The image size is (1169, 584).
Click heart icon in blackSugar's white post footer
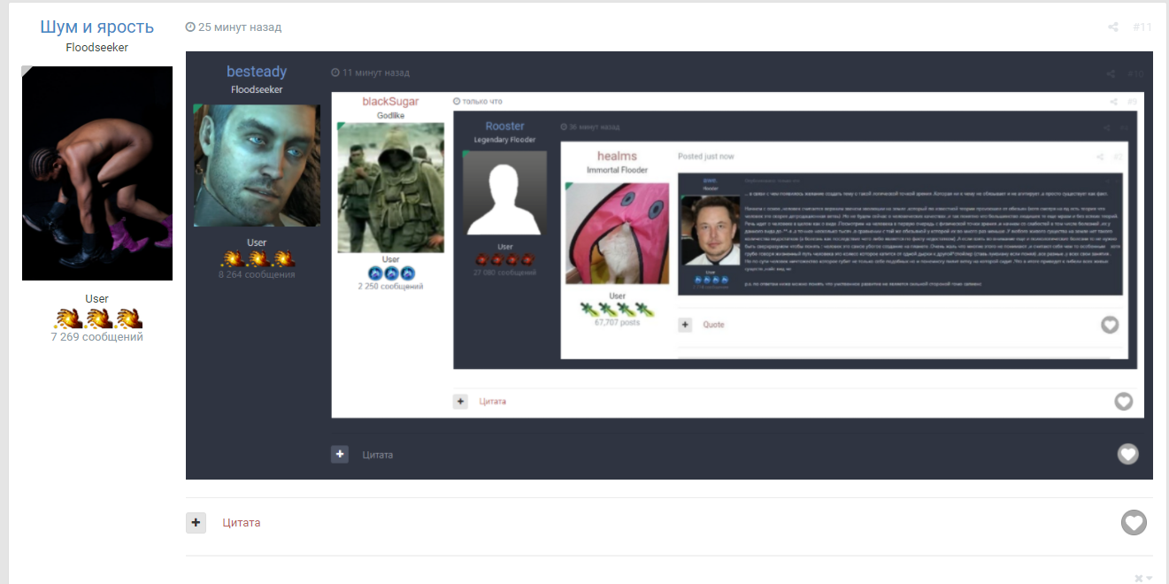click(x=1123, y=402)
